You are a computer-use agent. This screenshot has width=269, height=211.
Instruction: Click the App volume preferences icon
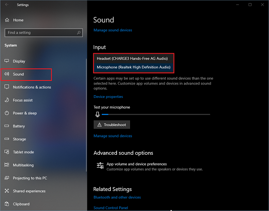coord(100,166)
